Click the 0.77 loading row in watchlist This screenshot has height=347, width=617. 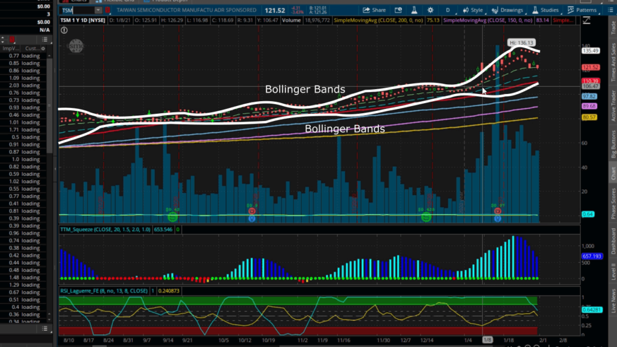click(24, 56)
